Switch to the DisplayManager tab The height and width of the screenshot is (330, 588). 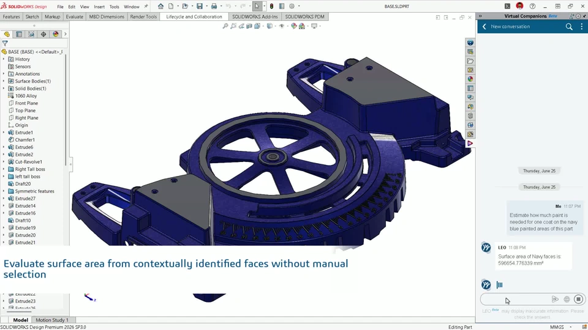pos(56,34)
